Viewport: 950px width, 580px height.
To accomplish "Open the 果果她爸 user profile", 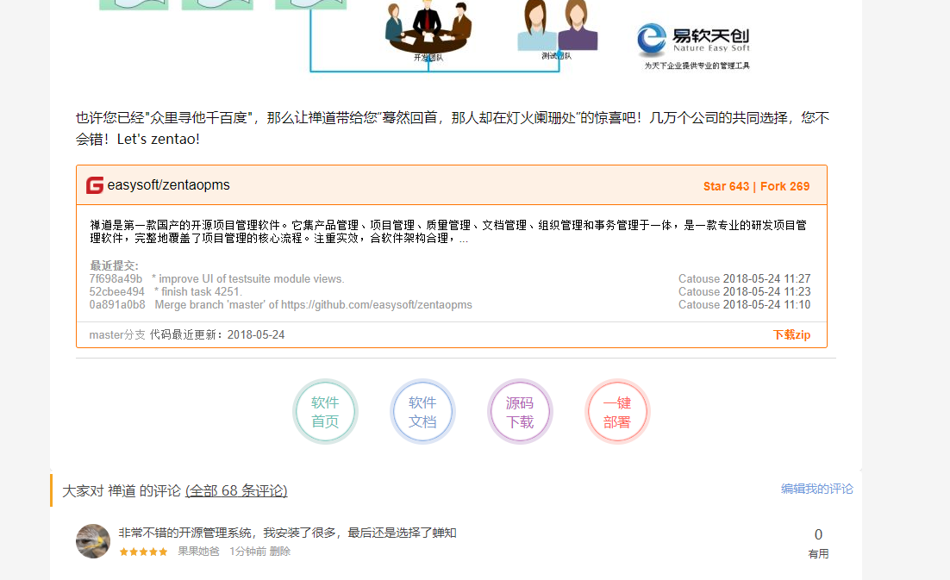I will pyautogui.click(x=199, y=552).
